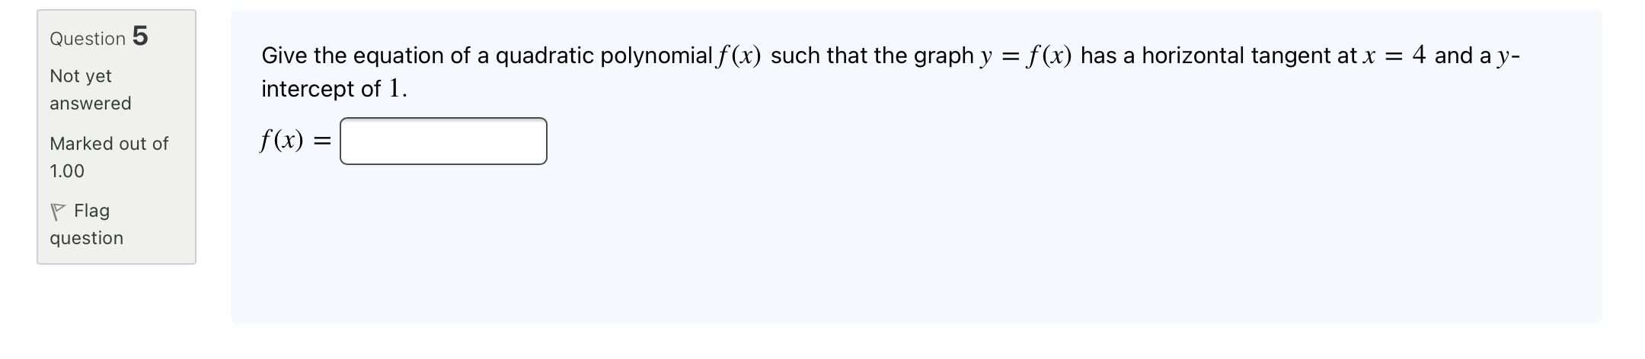Click the 1.00 mark value
The height and width of the screenshot is (359, 1645).
pos(67,171)
